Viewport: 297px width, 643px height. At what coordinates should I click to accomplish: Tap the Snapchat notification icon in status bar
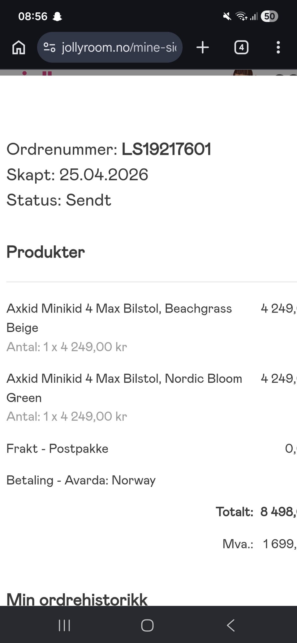click(x=57, y=16)
